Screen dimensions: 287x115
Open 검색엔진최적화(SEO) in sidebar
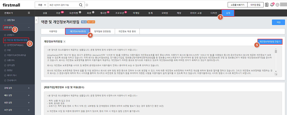[x=15, y=45]
